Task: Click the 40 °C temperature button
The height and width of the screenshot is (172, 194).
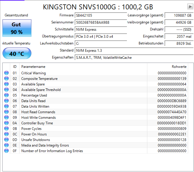Action: point(17,53)
